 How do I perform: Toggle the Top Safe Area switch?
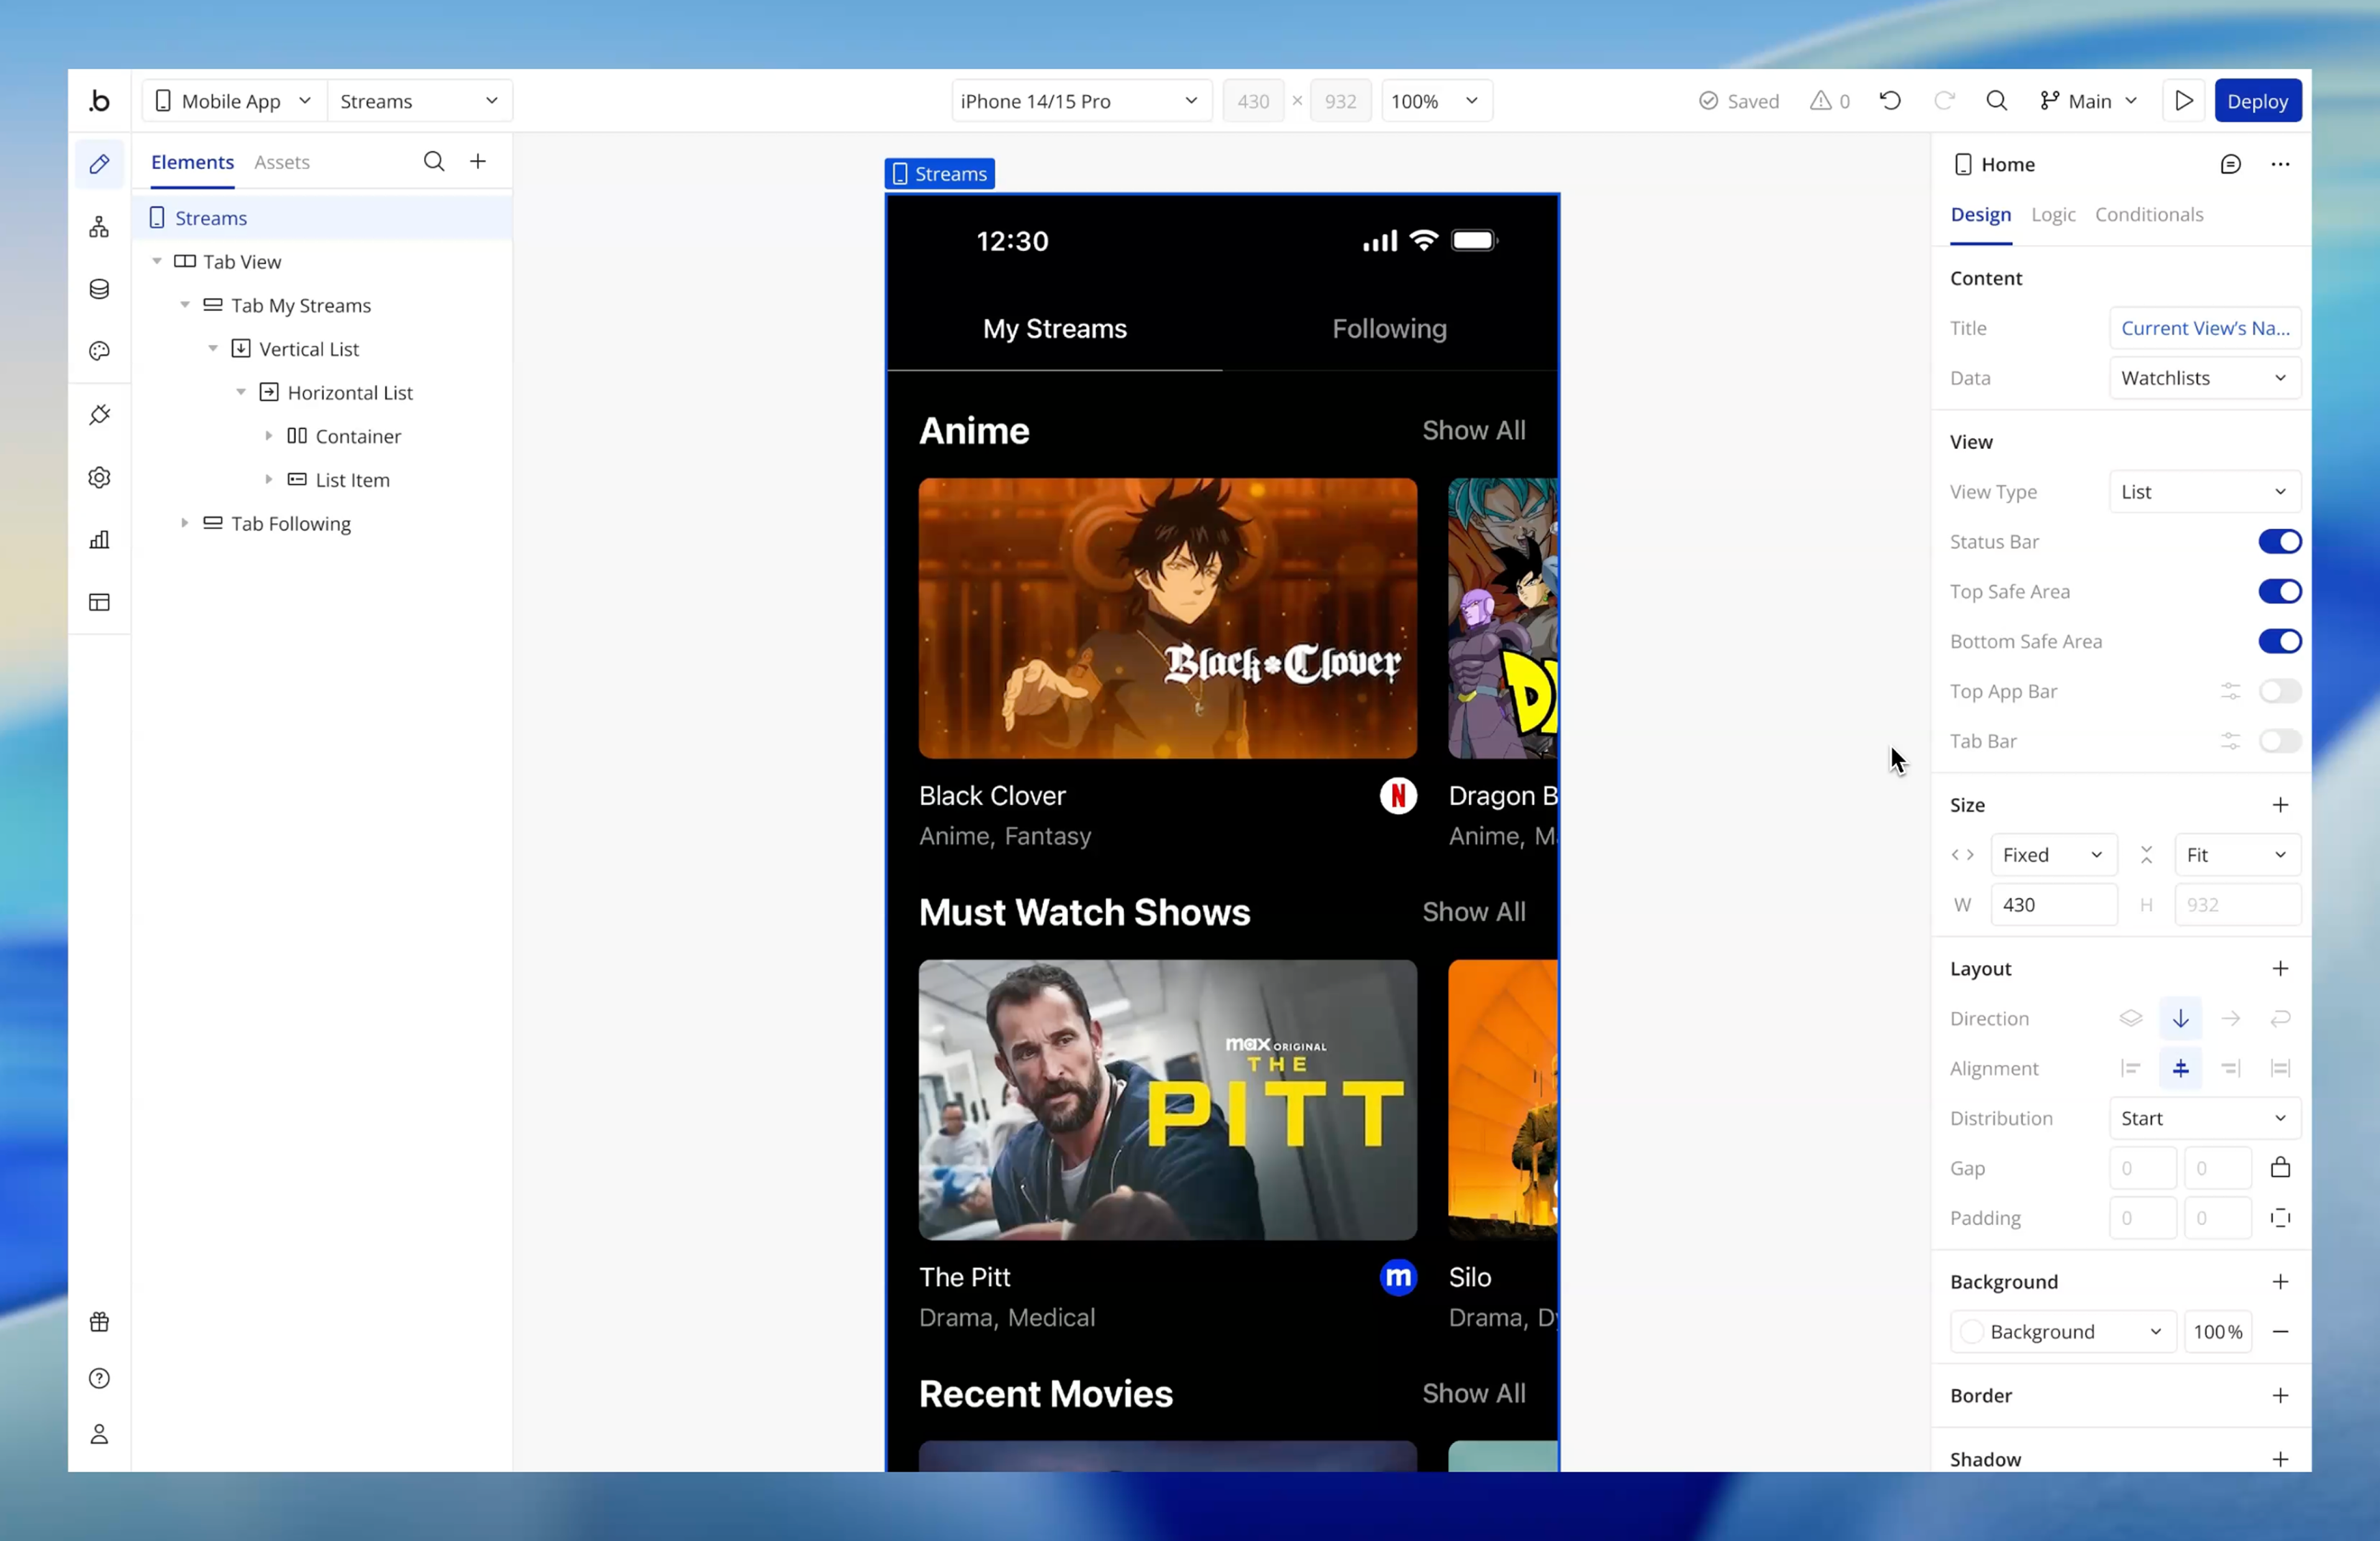[2280, 592]
